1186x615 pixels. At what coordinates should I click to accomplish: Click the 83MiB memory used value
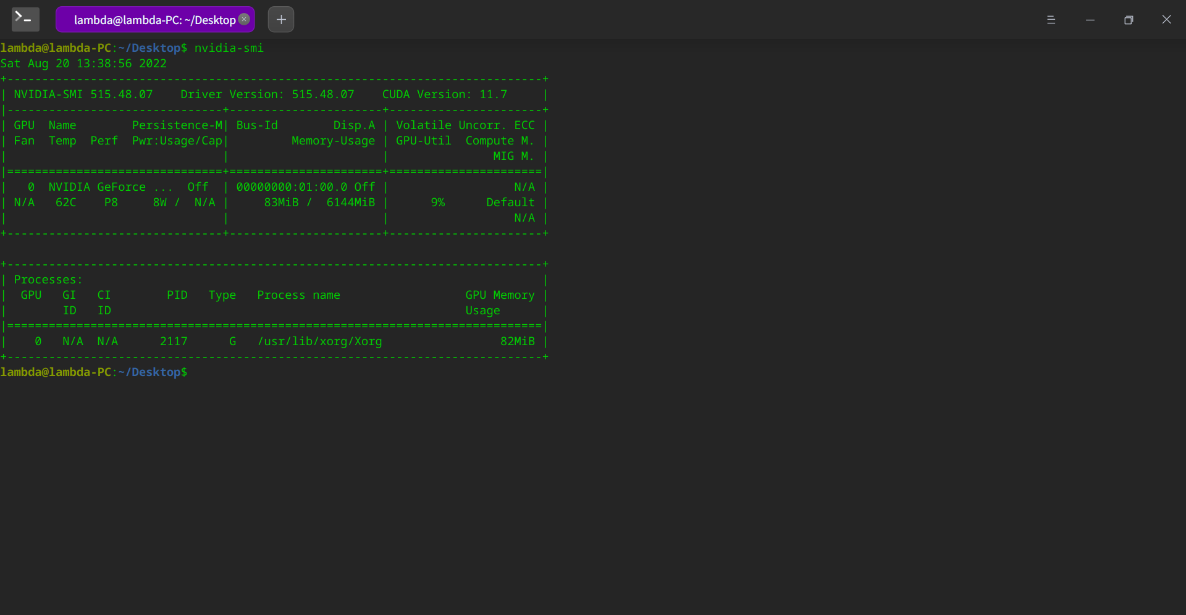[281, 203]
